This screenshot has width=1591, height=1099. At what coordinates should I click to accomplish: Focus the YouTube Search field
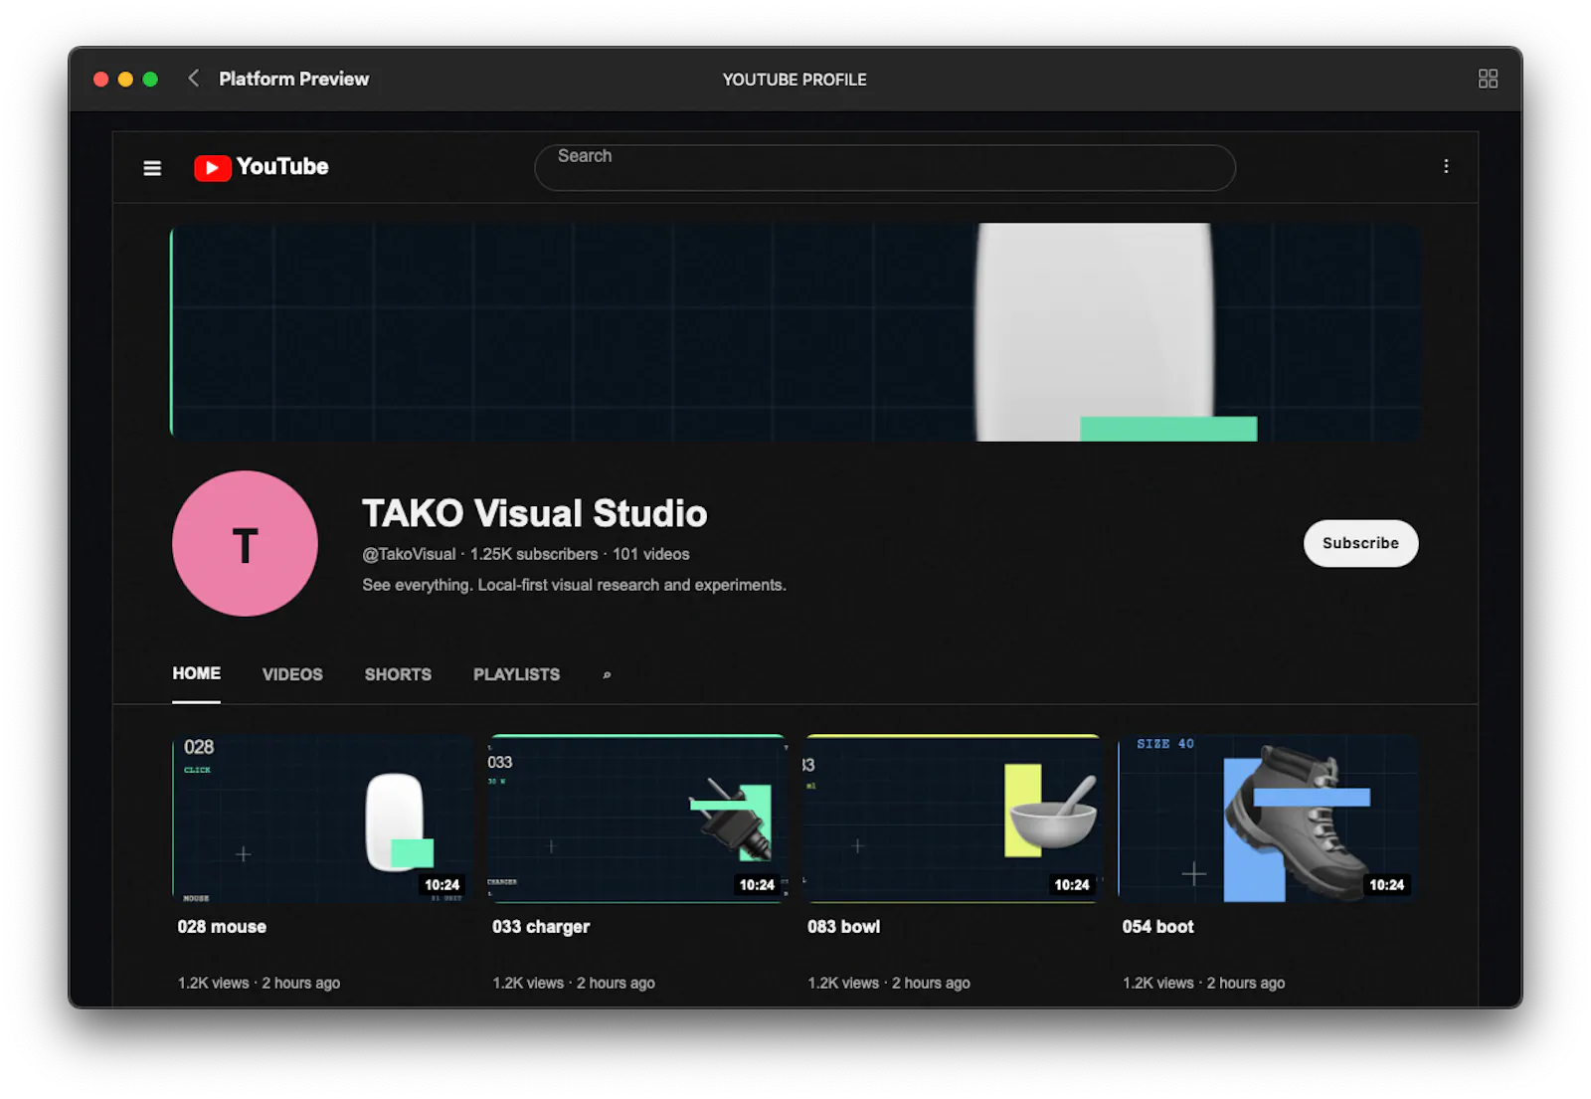(x=885, y=167)
